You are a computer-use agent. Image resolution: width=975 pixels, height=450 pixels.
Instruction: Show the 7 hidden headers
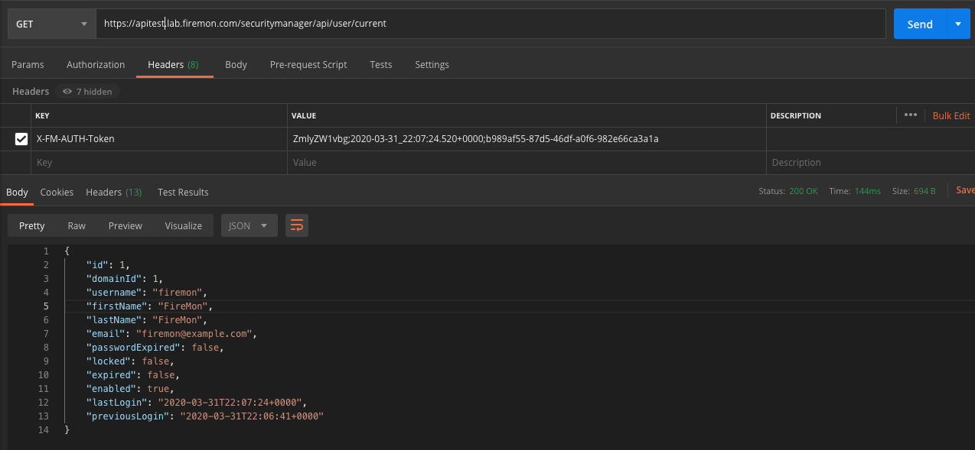tap(87, 92)
